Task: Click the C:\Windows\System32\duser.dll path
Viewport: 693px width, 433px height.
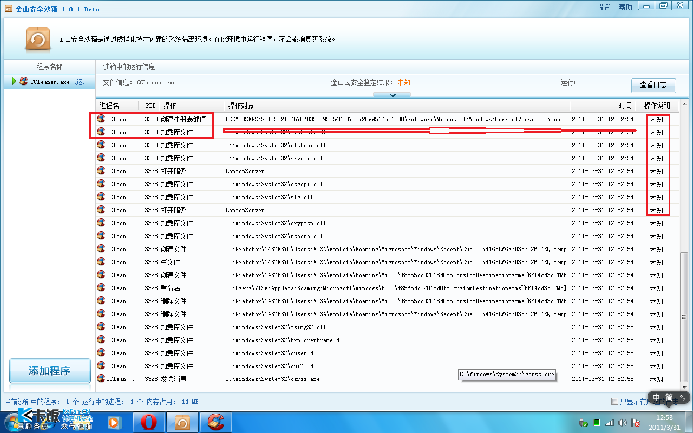Action: click(272, 353)
